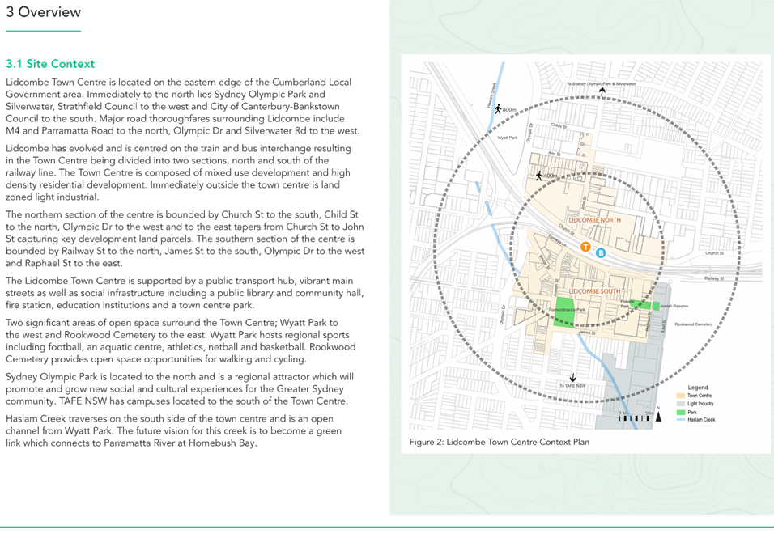Click the paragraph starting 'Haslam Creek traverses'
Image resolution: width=774 pixels, height=534 pixels.
point(174,431)
